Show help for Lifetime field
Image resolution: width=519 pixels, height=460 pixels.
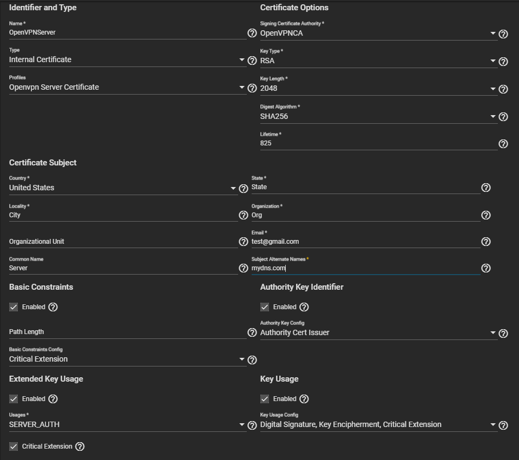point(503,144)
